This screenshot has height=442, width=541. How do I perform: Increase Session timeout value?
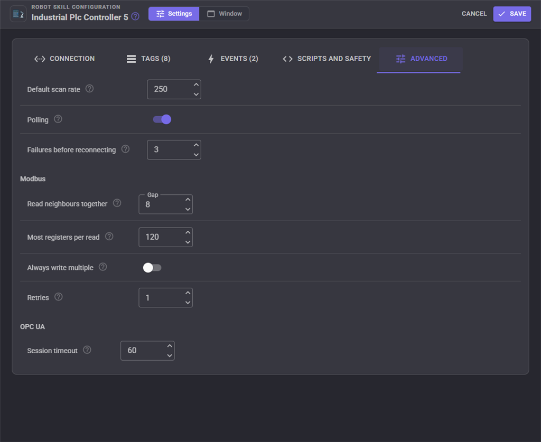click(170, 346)
